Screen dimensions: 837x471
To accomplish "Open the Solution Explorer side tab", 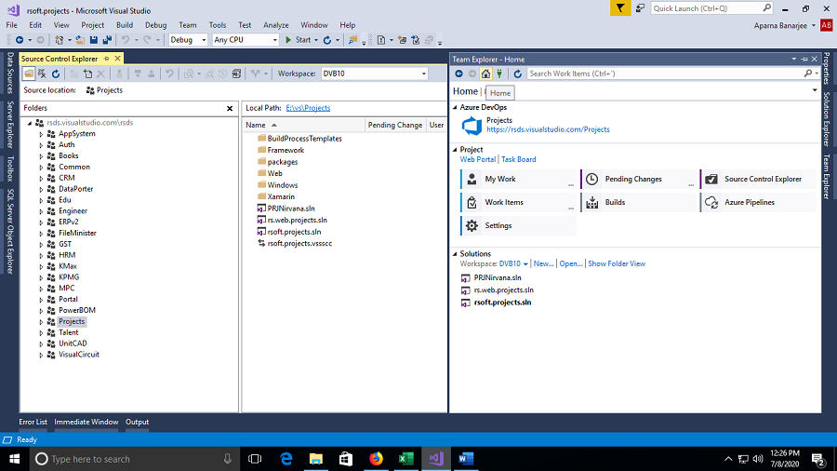I will pyautogui.click(x=827, y=119).
